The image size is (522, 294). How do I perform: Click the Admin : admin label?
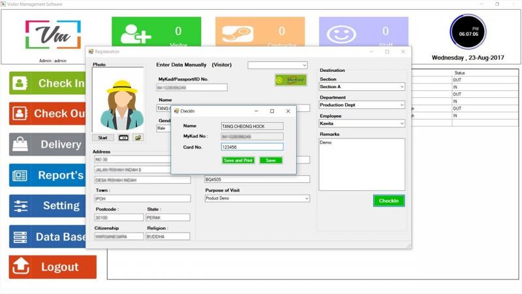point(53,61)
